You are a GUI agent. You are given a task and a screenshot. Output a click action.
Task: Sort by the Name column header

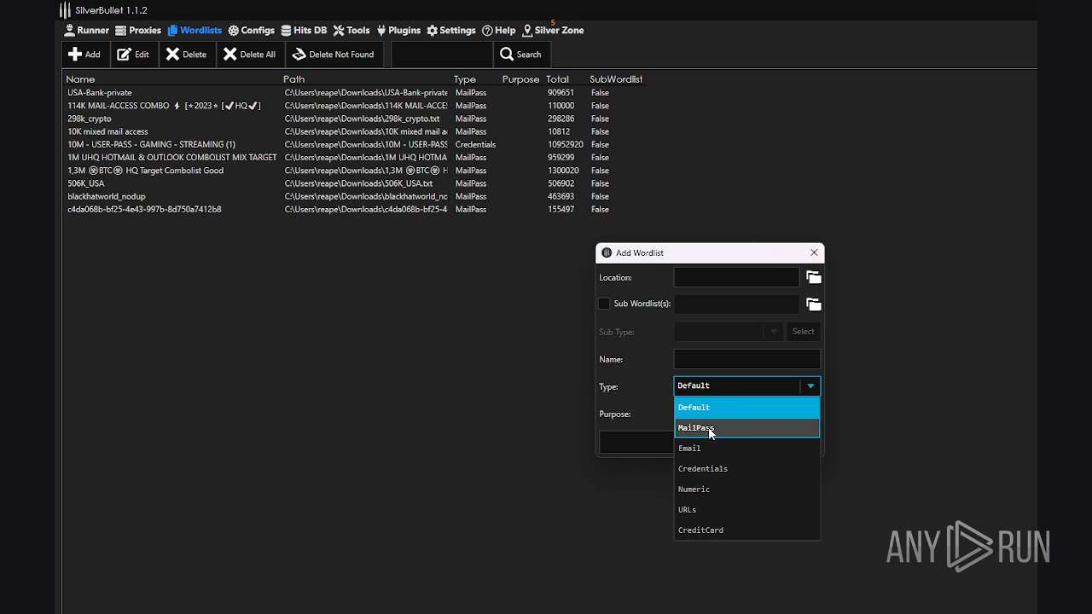point(81,79)
